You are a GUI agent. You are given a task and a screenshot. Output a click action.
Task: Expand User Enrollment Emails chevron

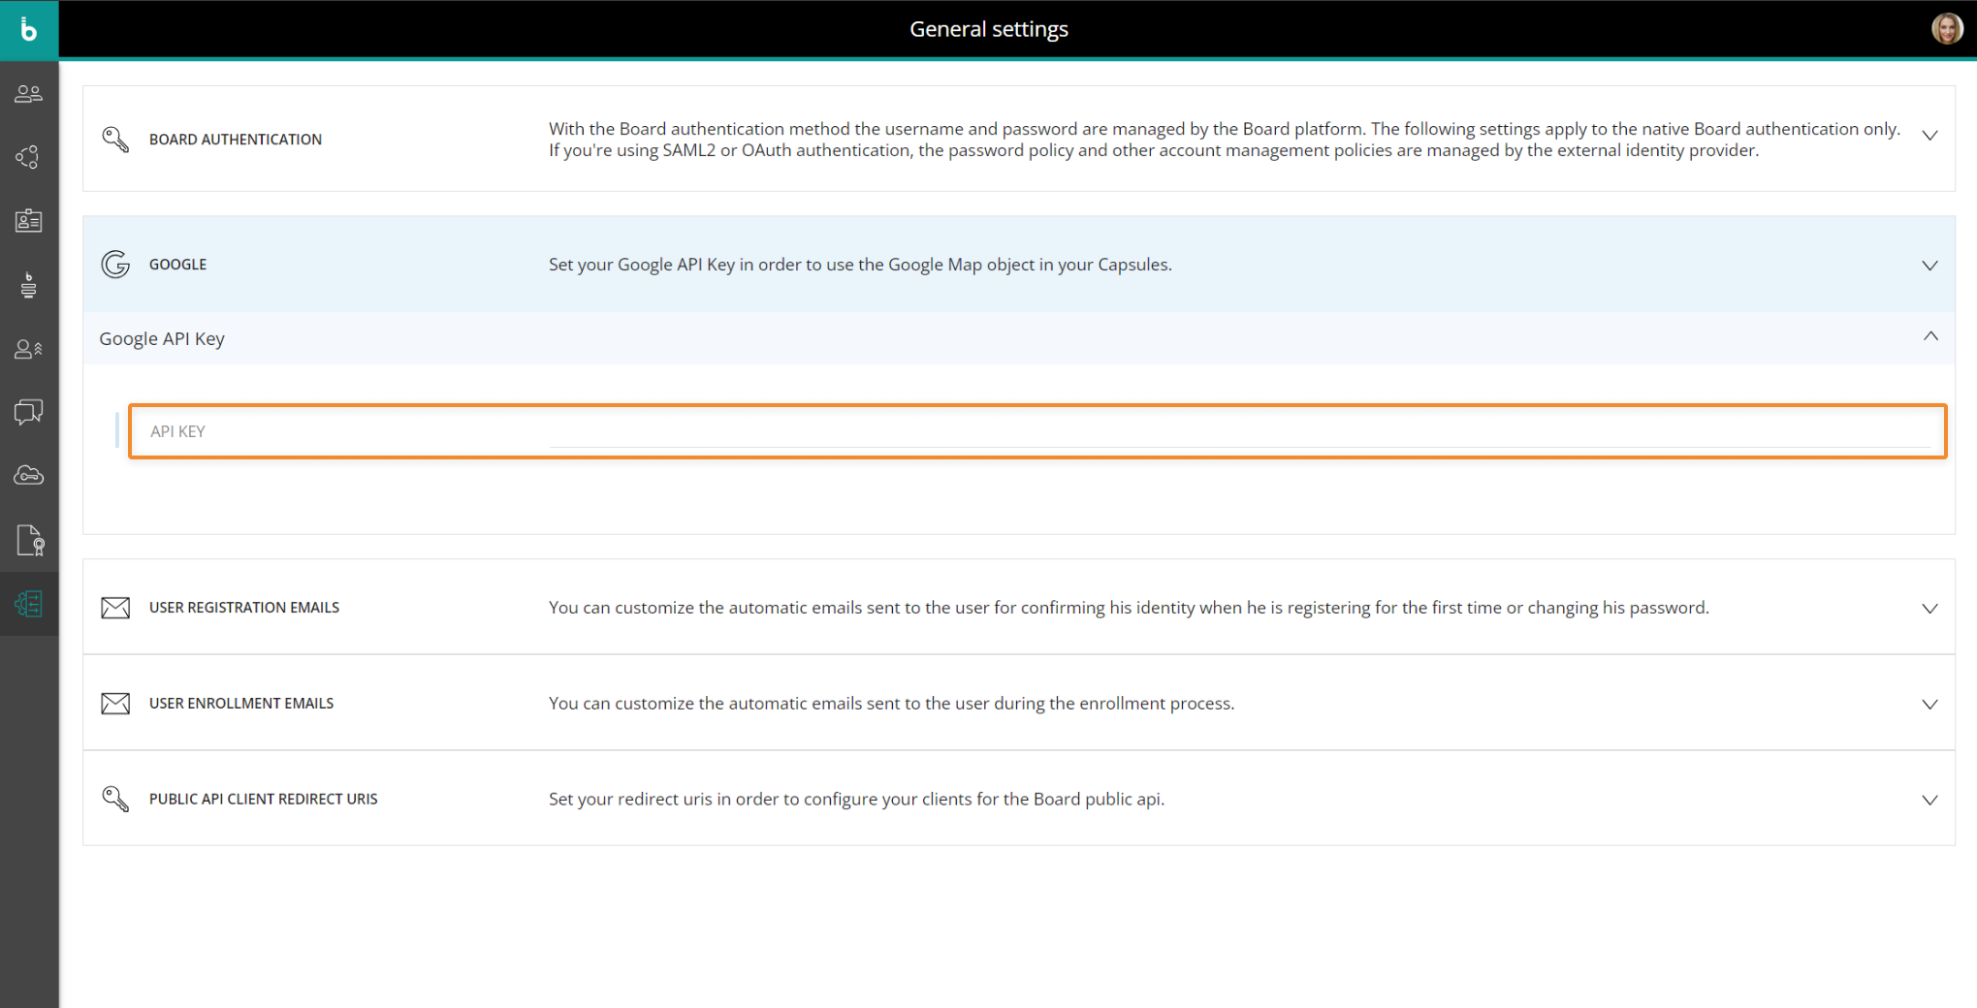(1929, 705)
